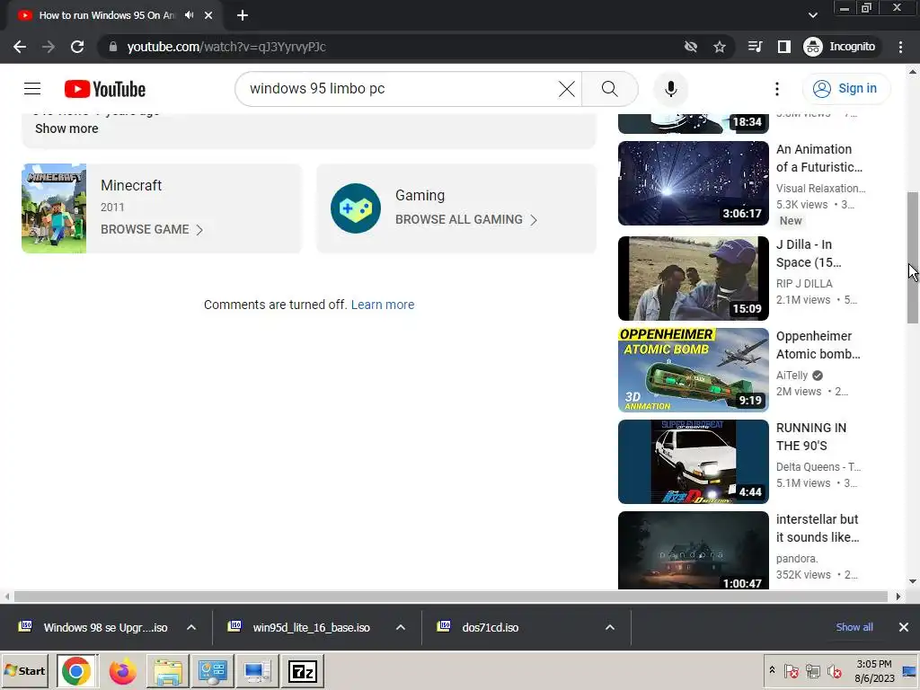Click the network tray icon

(x=812, y=671)
